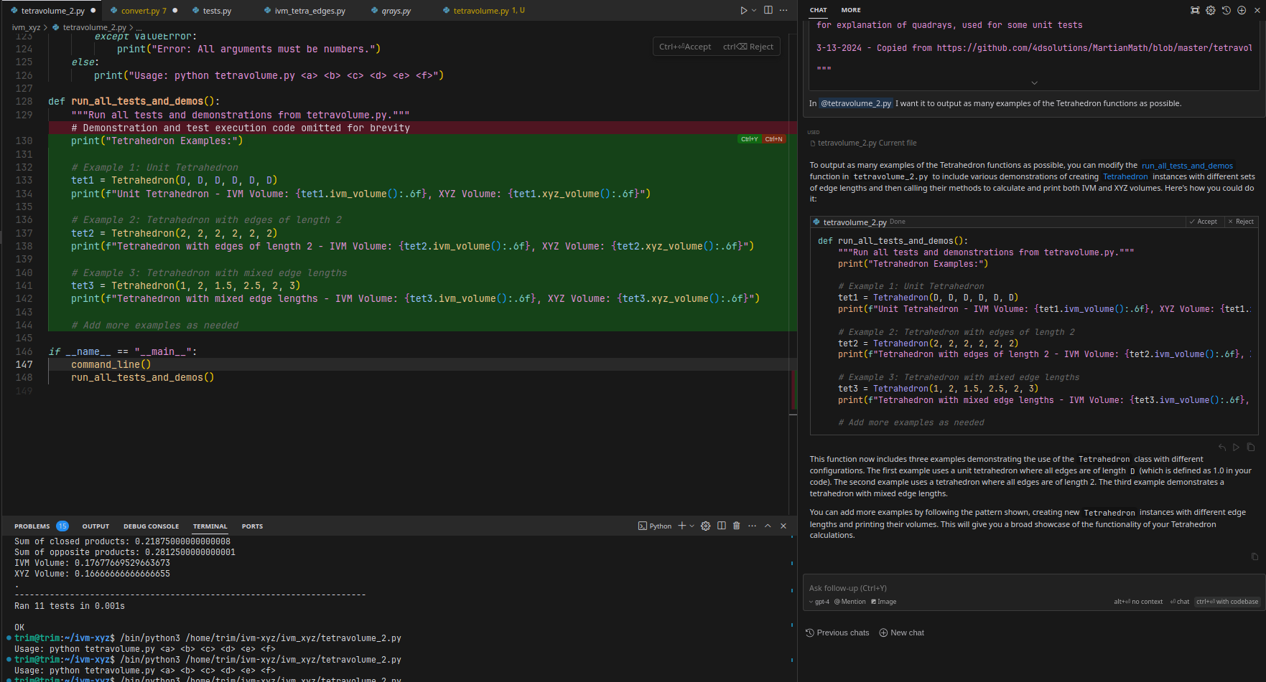1266x682 pixels.
Task: Split the editor to the right
Action: 768,10
